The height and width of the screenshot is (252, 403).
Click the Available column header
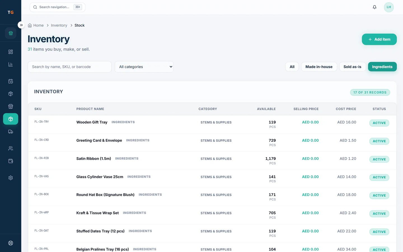pyautogui.click(x=266, y=109)
